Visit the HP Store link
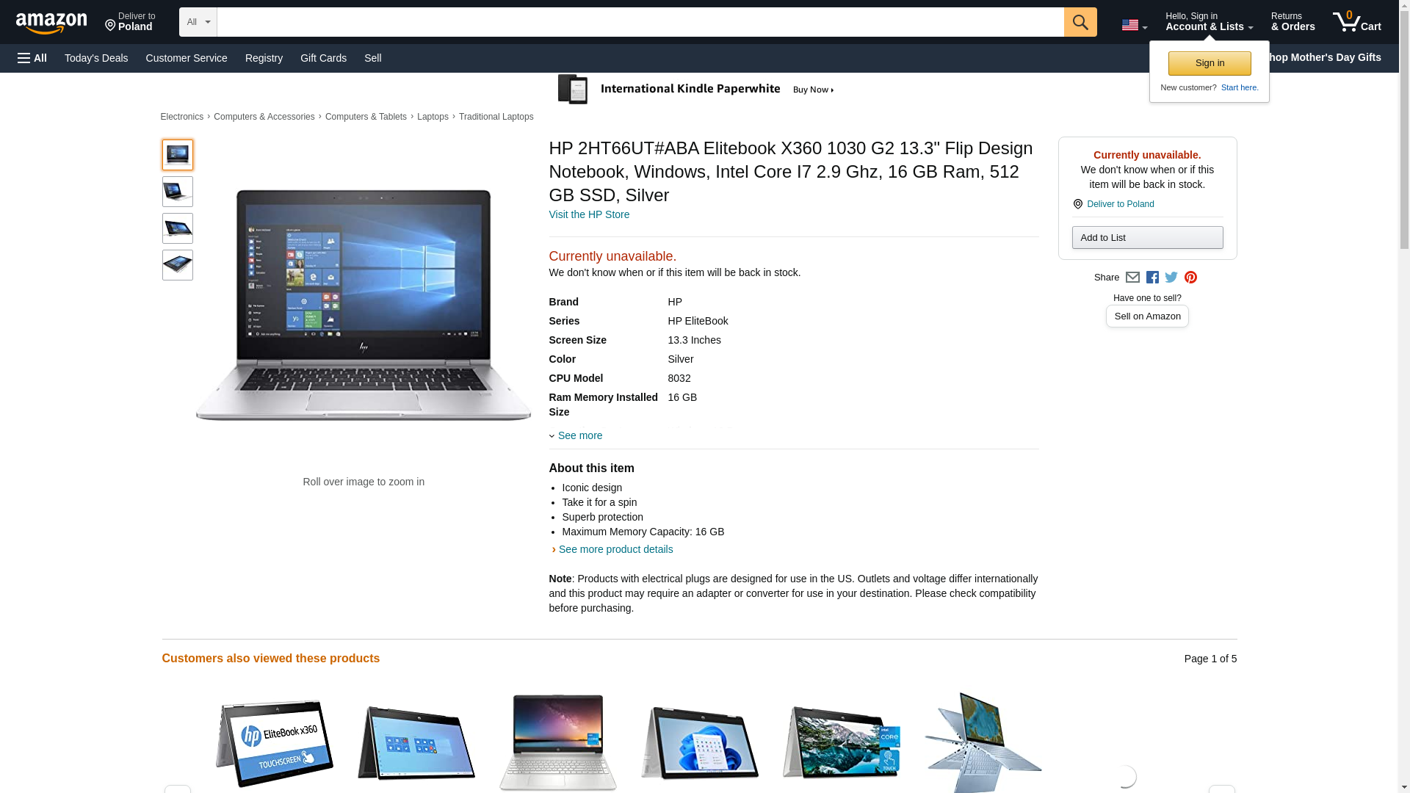This screenshot has width=1410, height=793. pos(589,214)
